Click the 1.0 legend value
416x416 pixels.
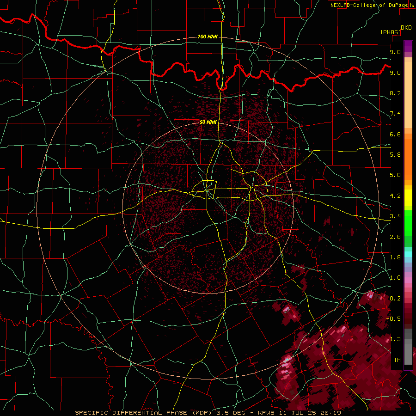click(x=395, y=278)
